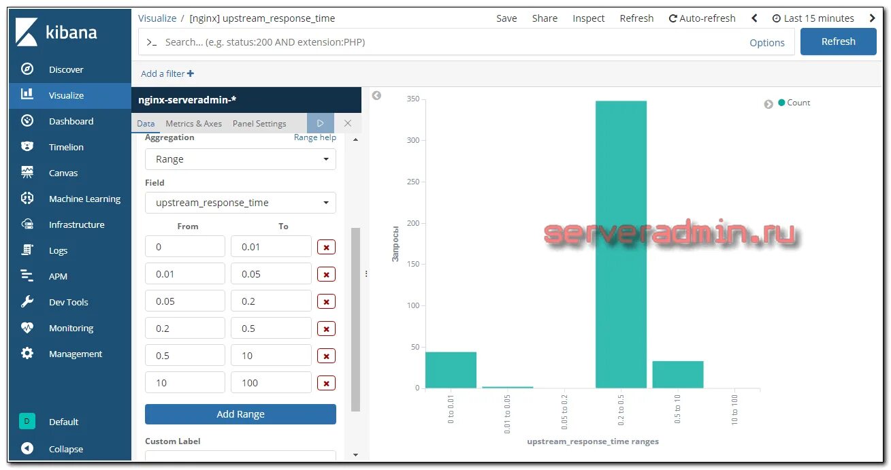Screen dimensions: 891x470
Task: Open the Field upstream_response_time dropdown
Action: [x=240, y=203]
